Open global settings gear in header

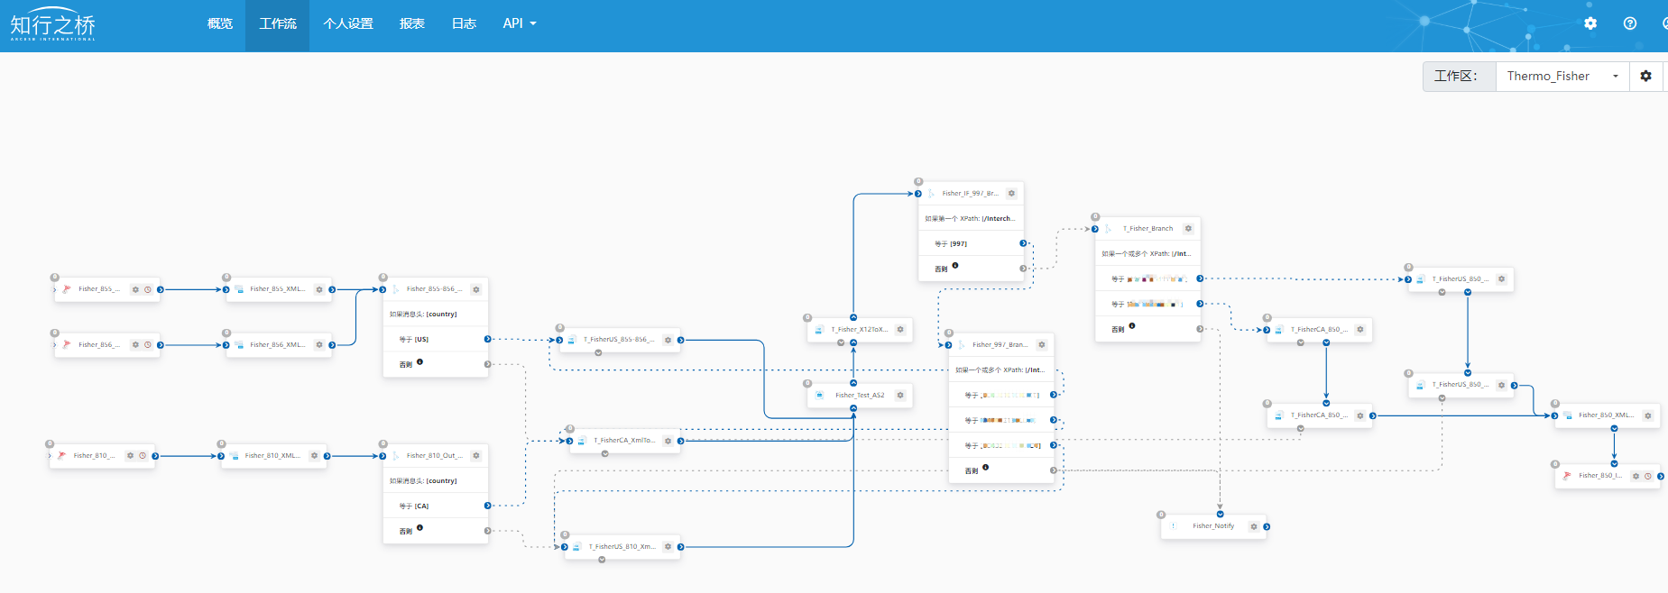(1590, 23)
